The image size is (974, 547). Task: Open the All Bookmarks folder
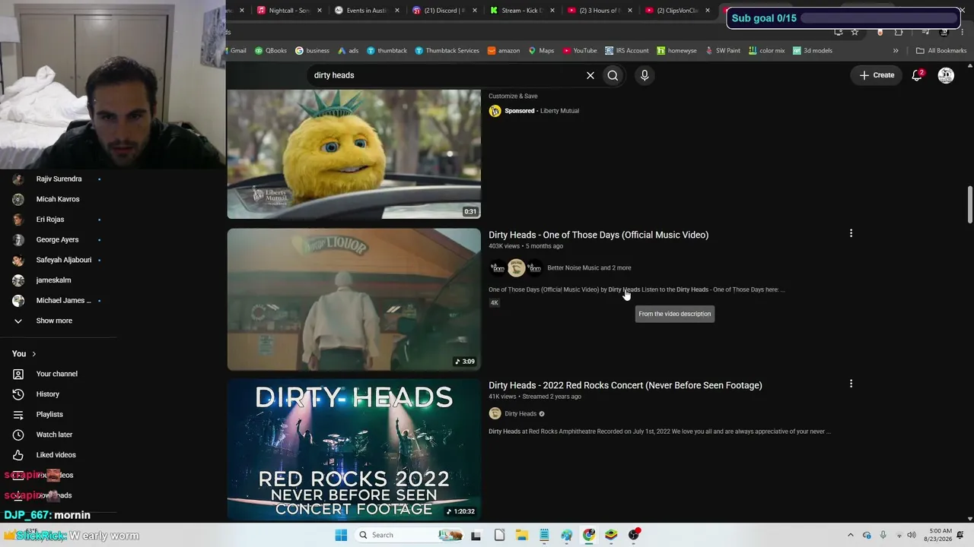(x=941, y=51)
